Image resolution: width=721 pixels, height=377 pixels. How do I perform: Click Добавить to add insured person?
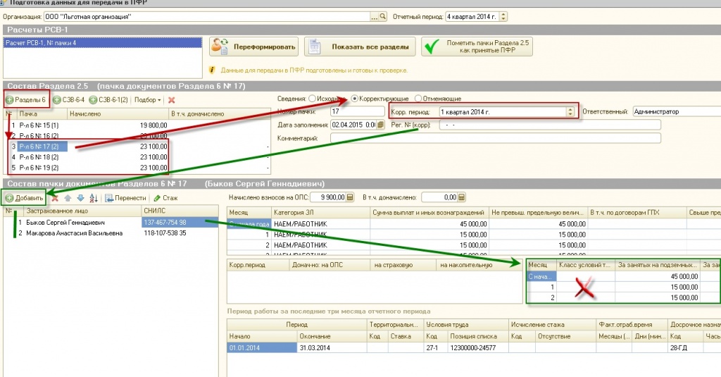click(x=25, y=198)
